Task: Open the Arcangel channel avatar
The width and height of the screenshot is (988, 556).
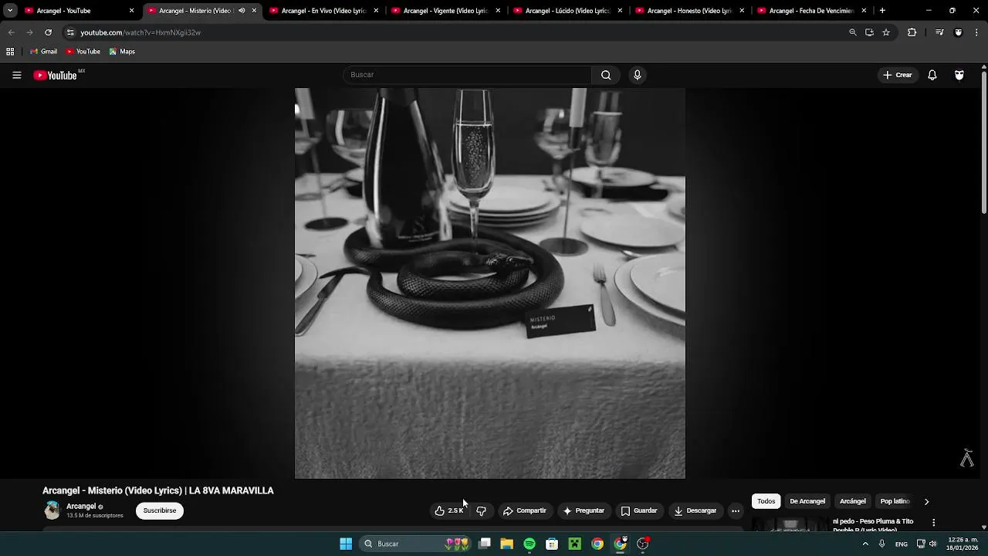Action: [52, 510]
